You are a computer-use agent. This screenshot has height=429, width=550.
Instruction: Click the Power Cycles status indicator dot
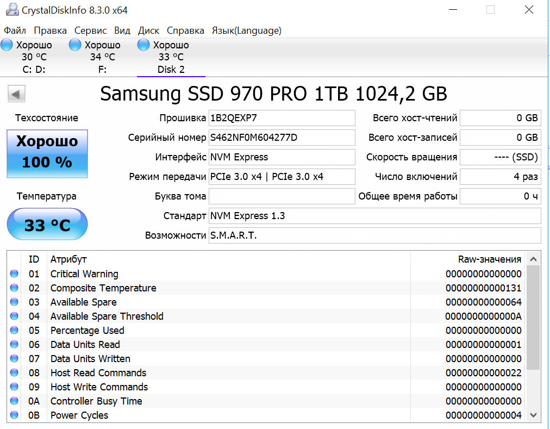(x=14, y=415)
